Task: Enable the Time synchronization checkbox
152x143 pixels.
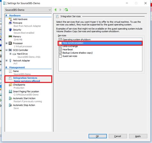Action: pyautogui.click(x=60, y=43)
